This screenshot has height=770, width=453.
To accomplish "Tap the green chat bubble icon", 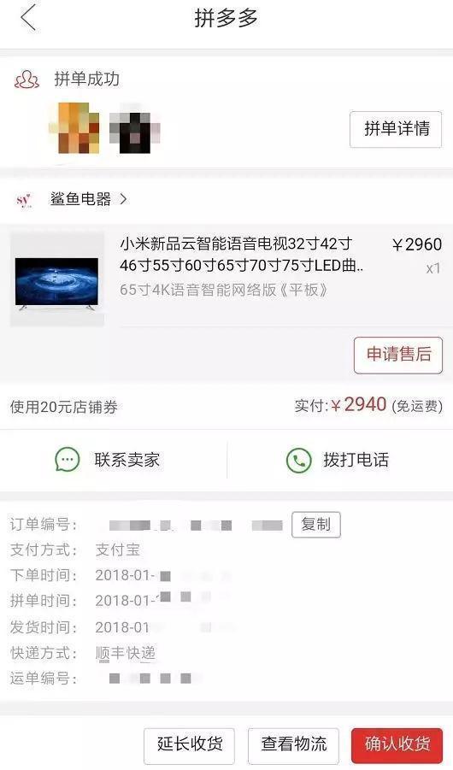I will tap(68, 460).
